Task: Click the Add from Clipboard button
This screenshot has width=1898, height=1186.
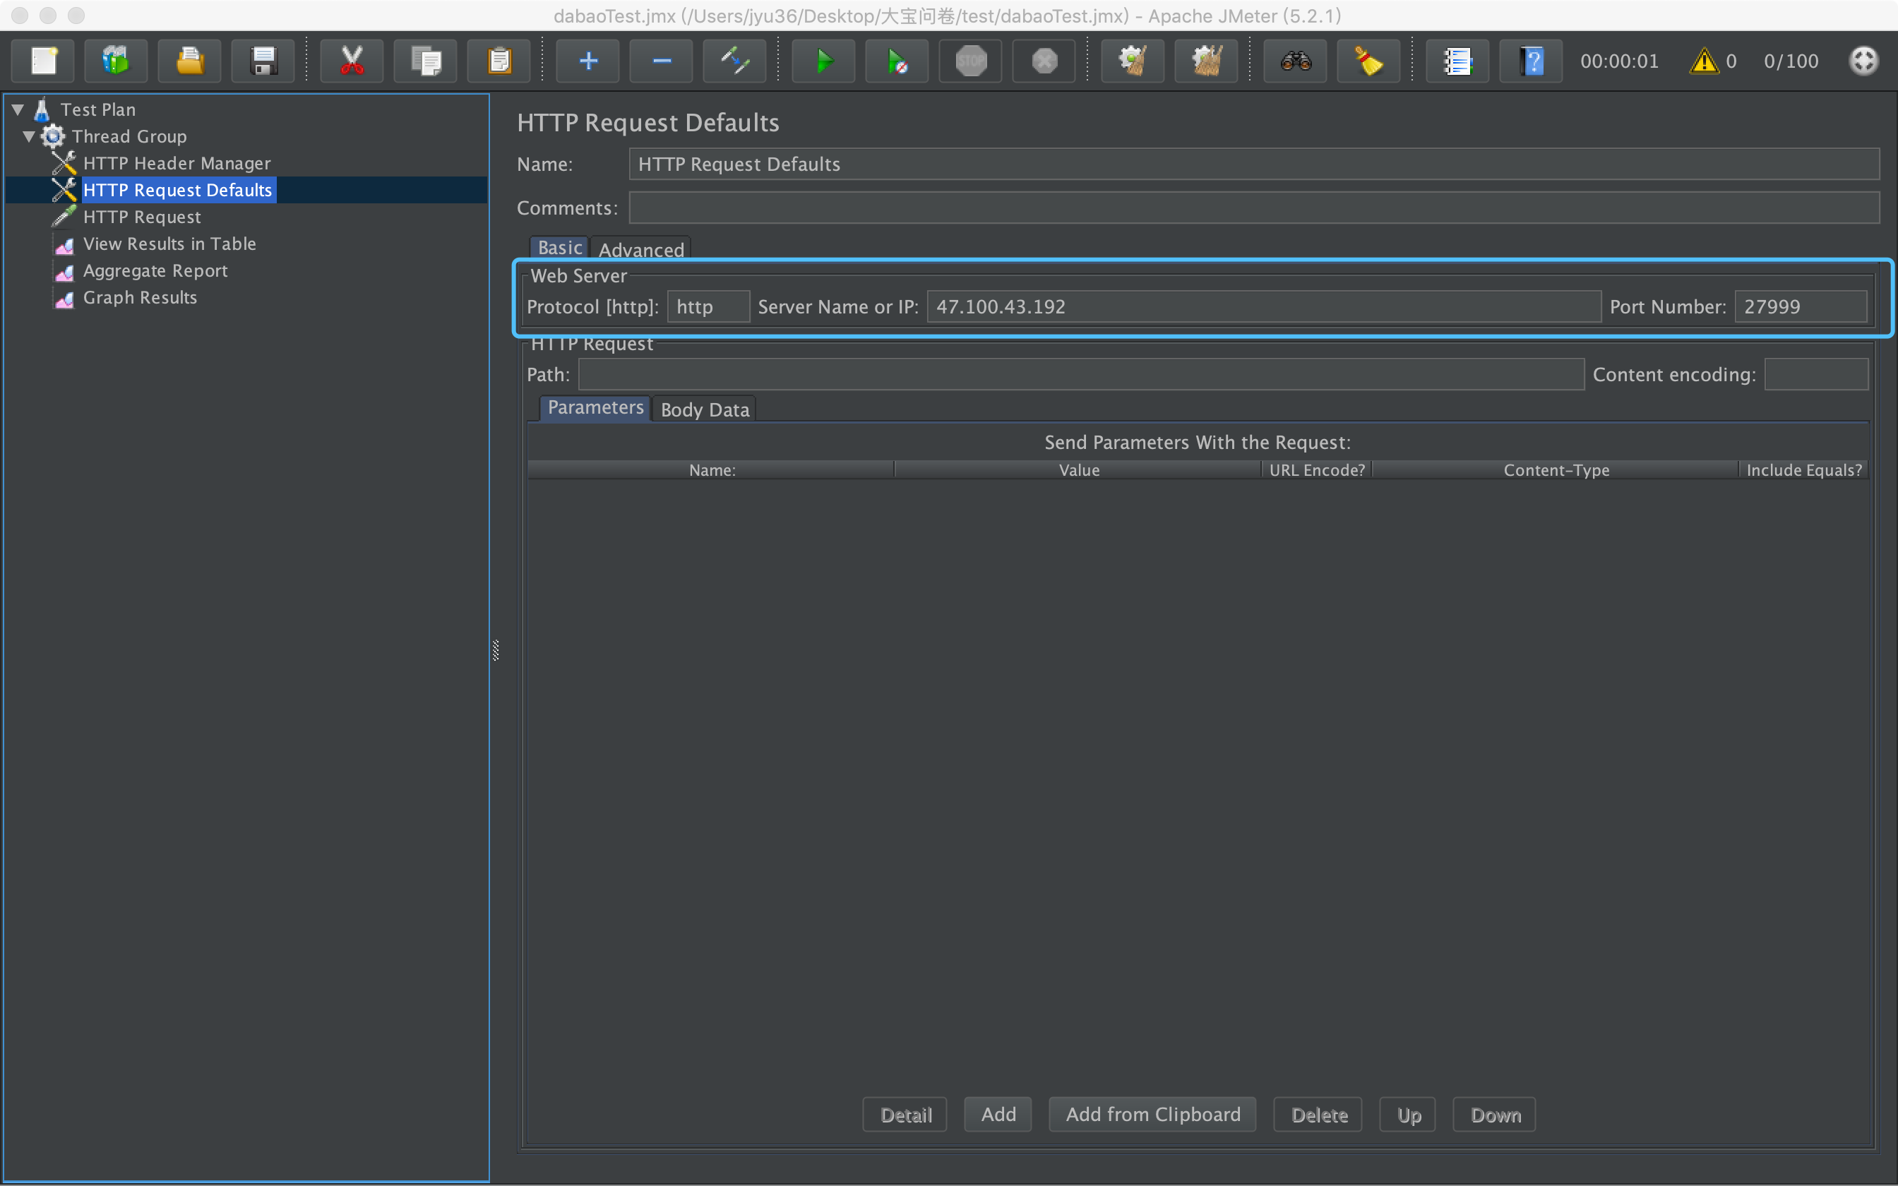Action: click(x=1153, y=1115)
